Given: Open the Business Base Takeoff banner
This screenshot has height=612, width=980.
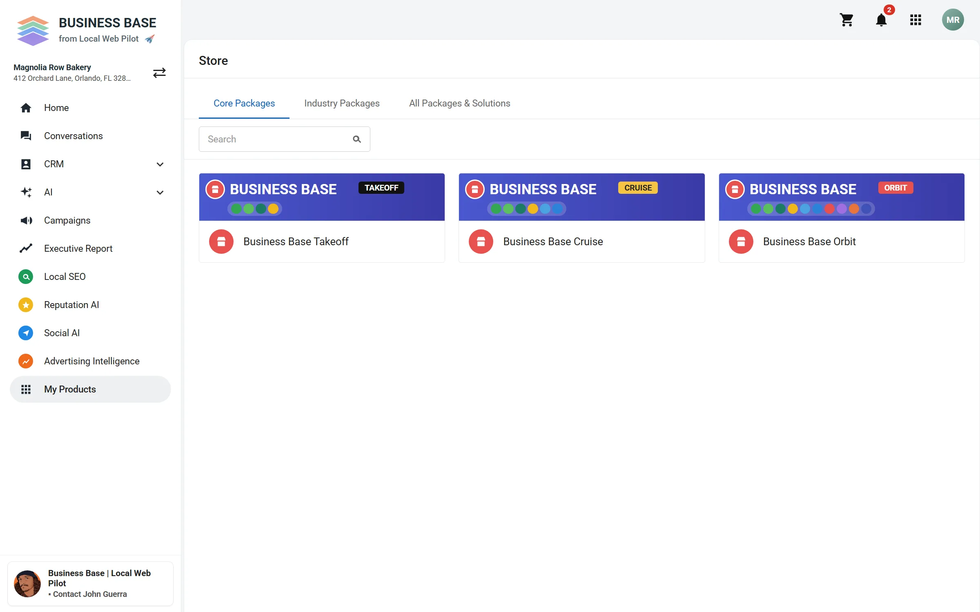Looking at the screenshot, I should tap(322, 197).
